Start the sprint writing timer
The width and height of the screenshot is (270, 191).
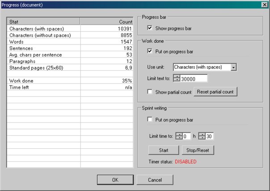click(164, 150)
